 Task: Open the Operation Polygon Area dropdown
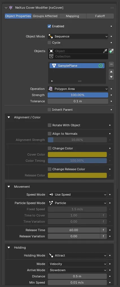[78, 89]
